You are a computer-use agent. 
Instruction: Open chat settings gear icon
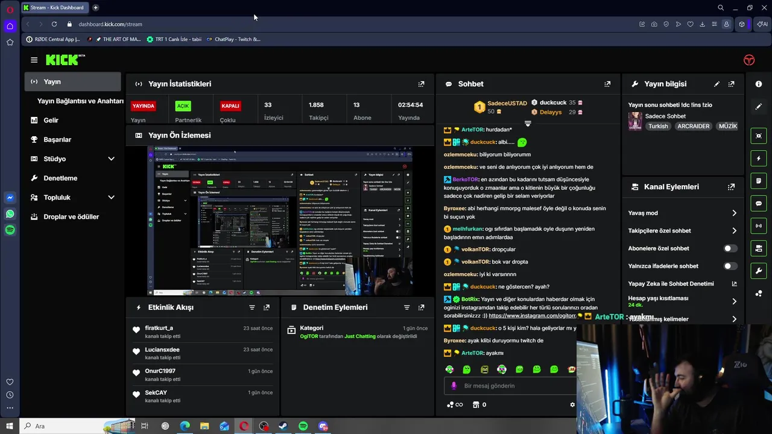point(572,404)
